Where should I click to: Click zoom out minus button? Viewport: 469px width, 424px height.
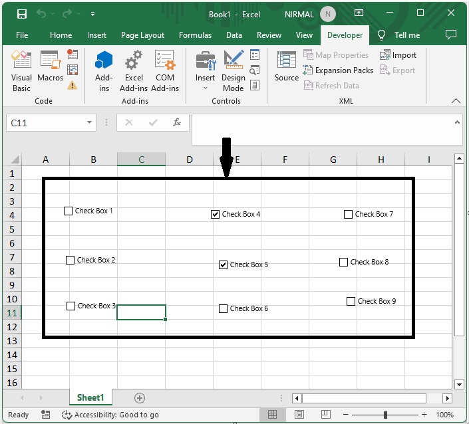(x=346, y=415)
